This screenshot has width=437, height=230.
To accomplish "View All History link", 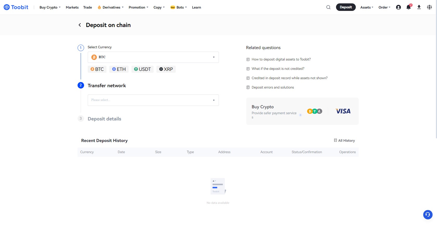I will click(x=346, y=140).
